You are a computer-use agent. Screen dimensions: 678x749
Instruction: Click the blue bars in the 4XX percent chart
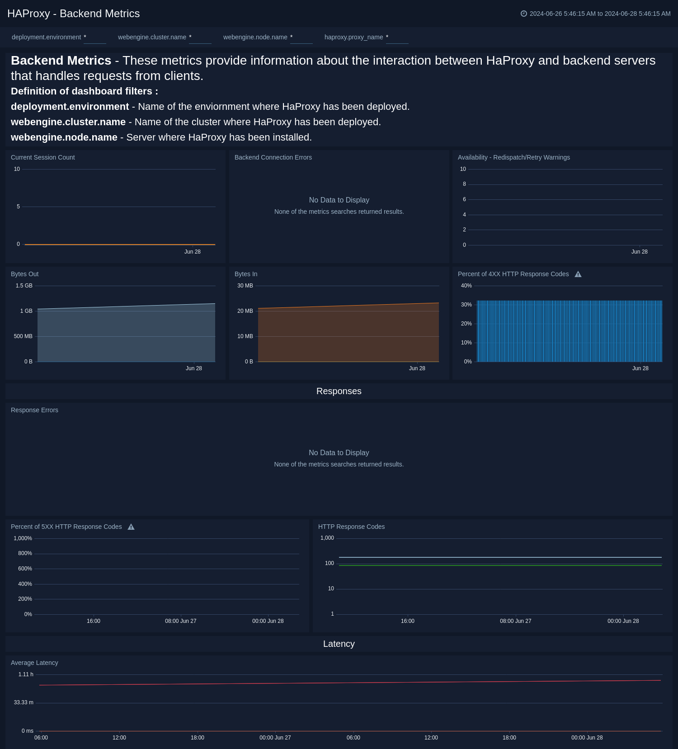click(570, 331)
